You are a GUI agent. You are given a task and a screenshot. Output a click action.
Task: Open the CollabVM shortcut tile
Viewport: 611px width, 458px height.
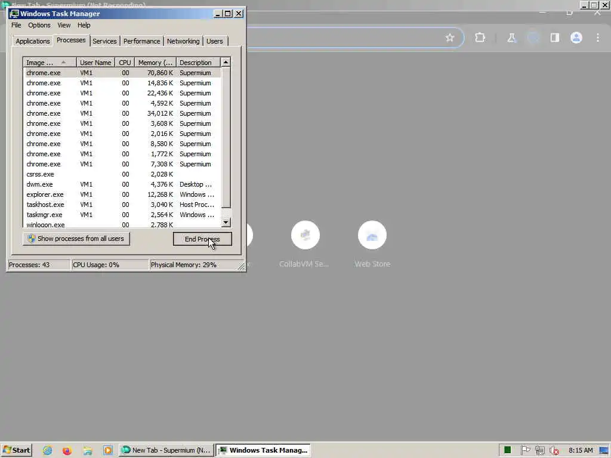(x=305, y=244)
